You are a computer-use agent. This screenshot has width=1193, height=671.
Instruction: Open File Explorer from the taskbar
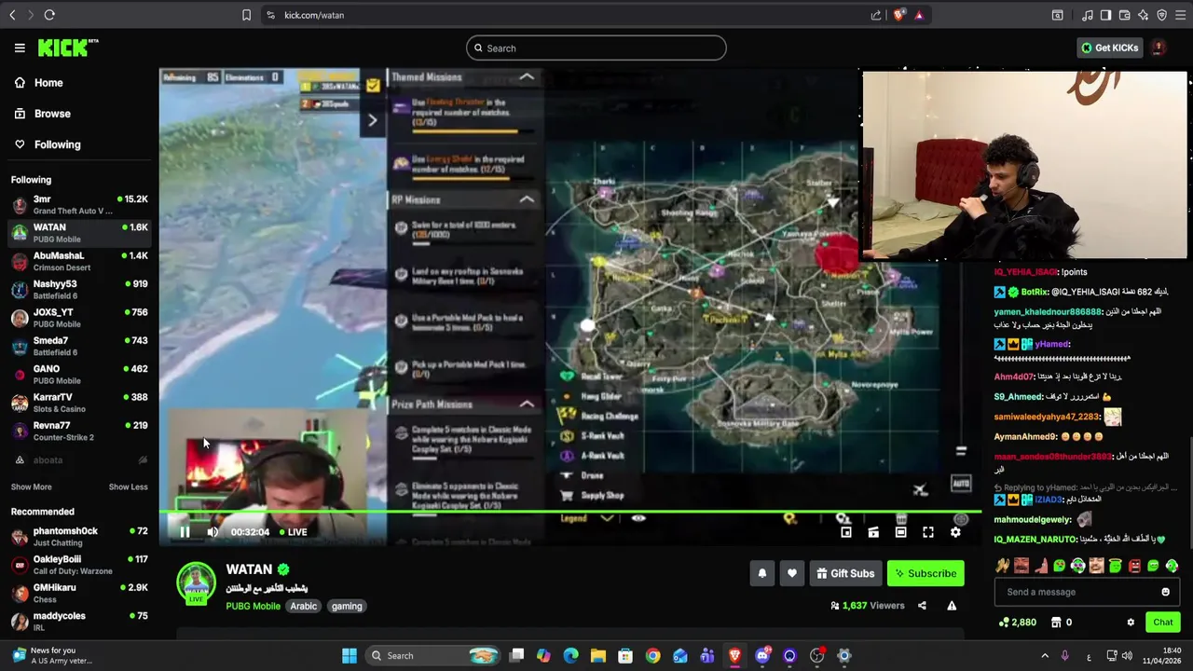point(598,656)
